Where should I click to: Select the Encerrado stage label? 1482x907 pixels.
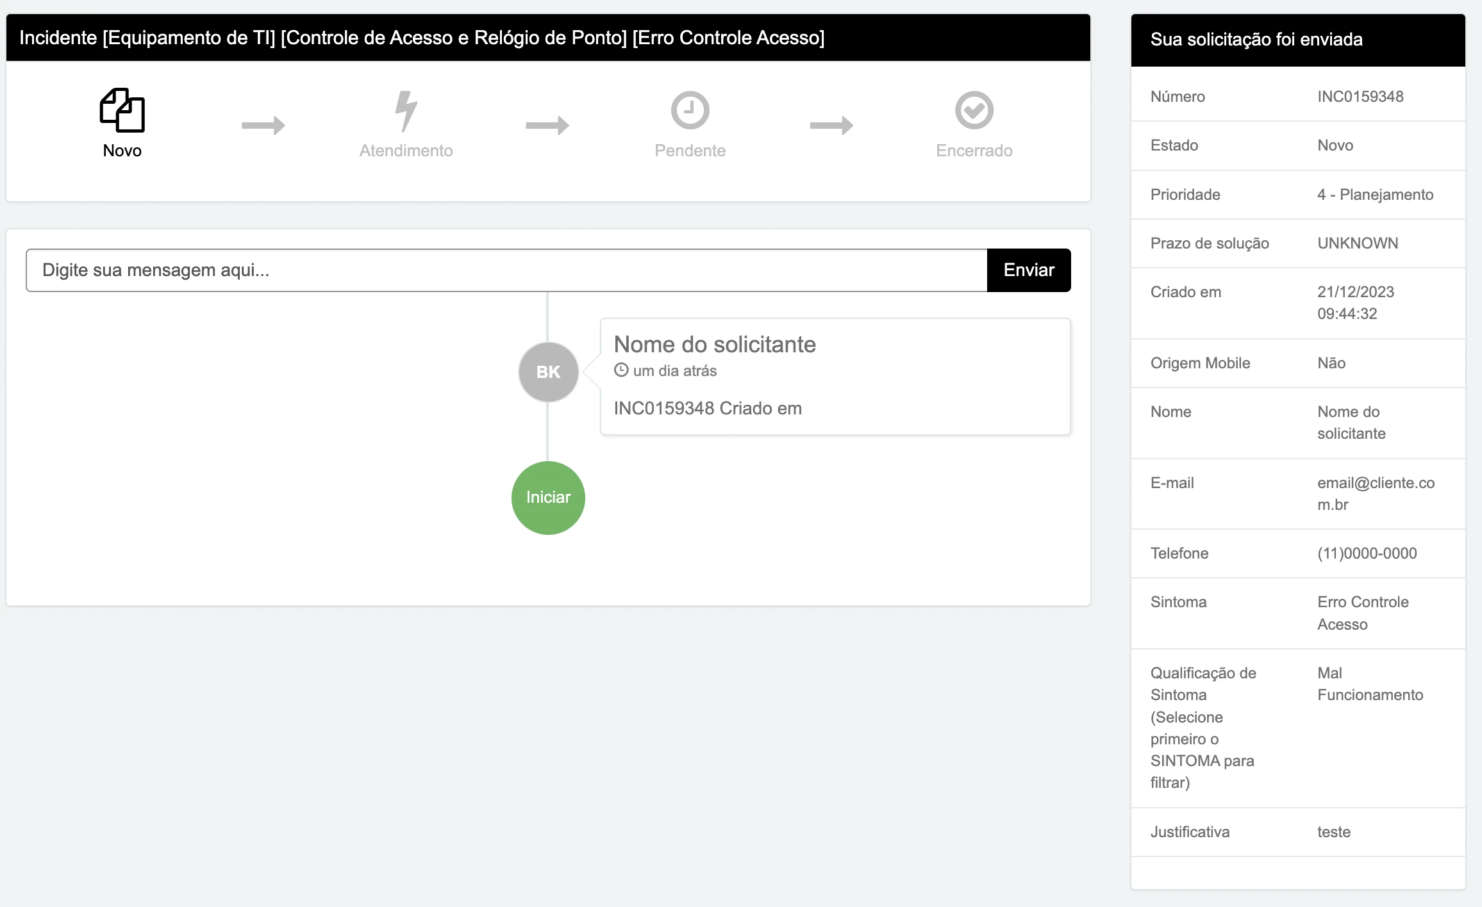tap(974, 151)
